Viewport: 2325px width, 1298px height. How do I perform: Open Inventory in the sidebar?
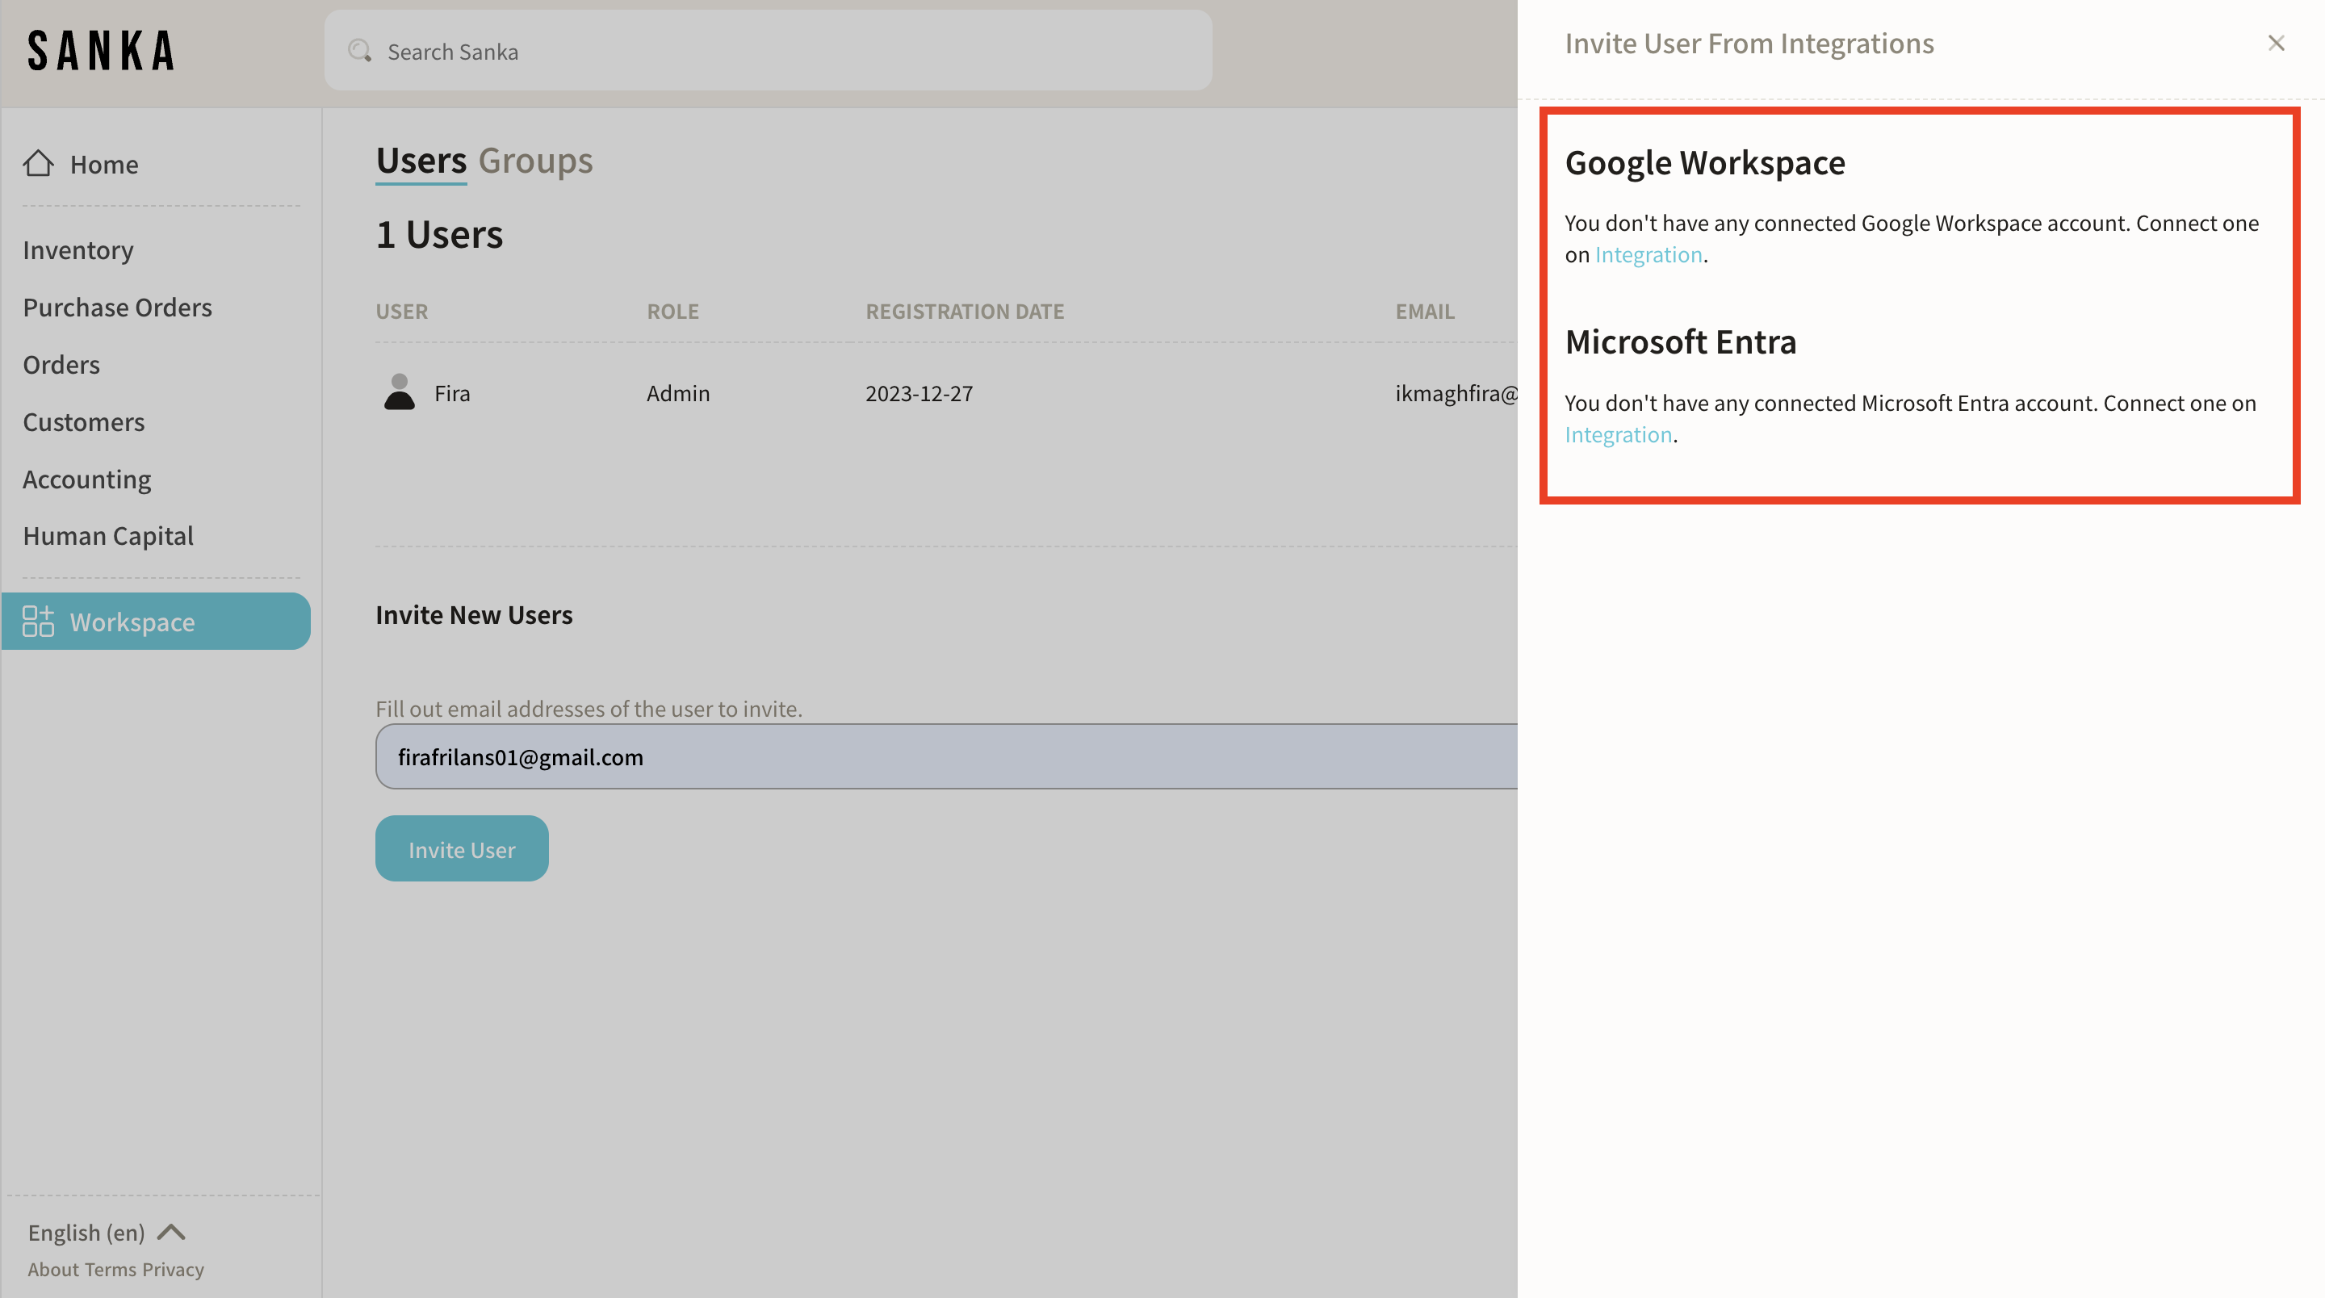pos(78,250)
